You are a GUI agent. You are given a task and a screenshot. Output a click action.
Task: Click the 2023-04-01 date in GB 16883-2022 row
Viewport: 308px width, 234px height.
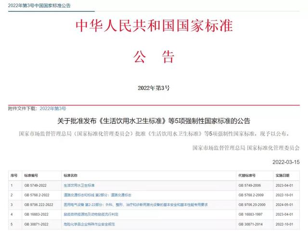click(284, 214)
